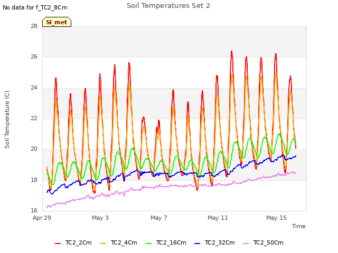Click the 22 y-axis tick label
338x253 pixels.
pyautogui.click(x=34, y=118)
